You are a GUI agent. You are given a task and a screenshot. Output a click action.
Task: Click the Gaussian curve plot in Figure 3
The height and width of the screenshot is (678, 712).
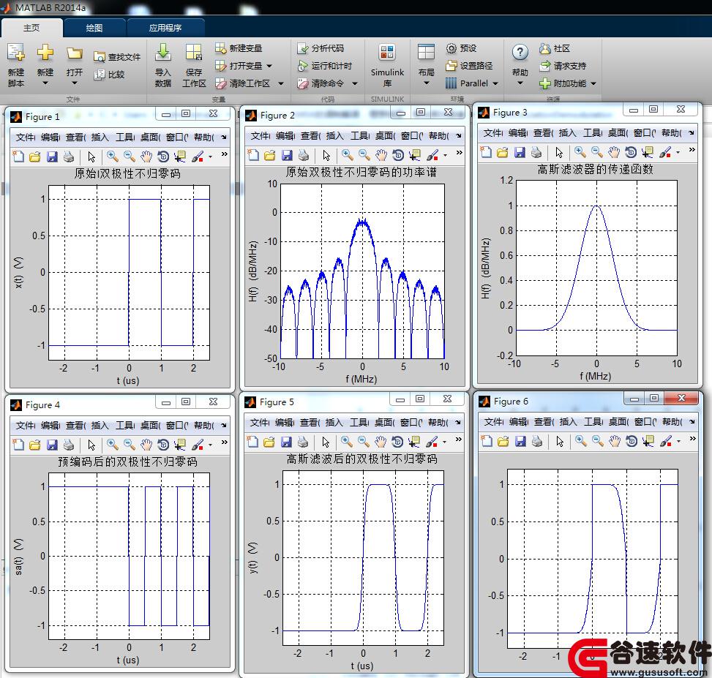point(596,268)
